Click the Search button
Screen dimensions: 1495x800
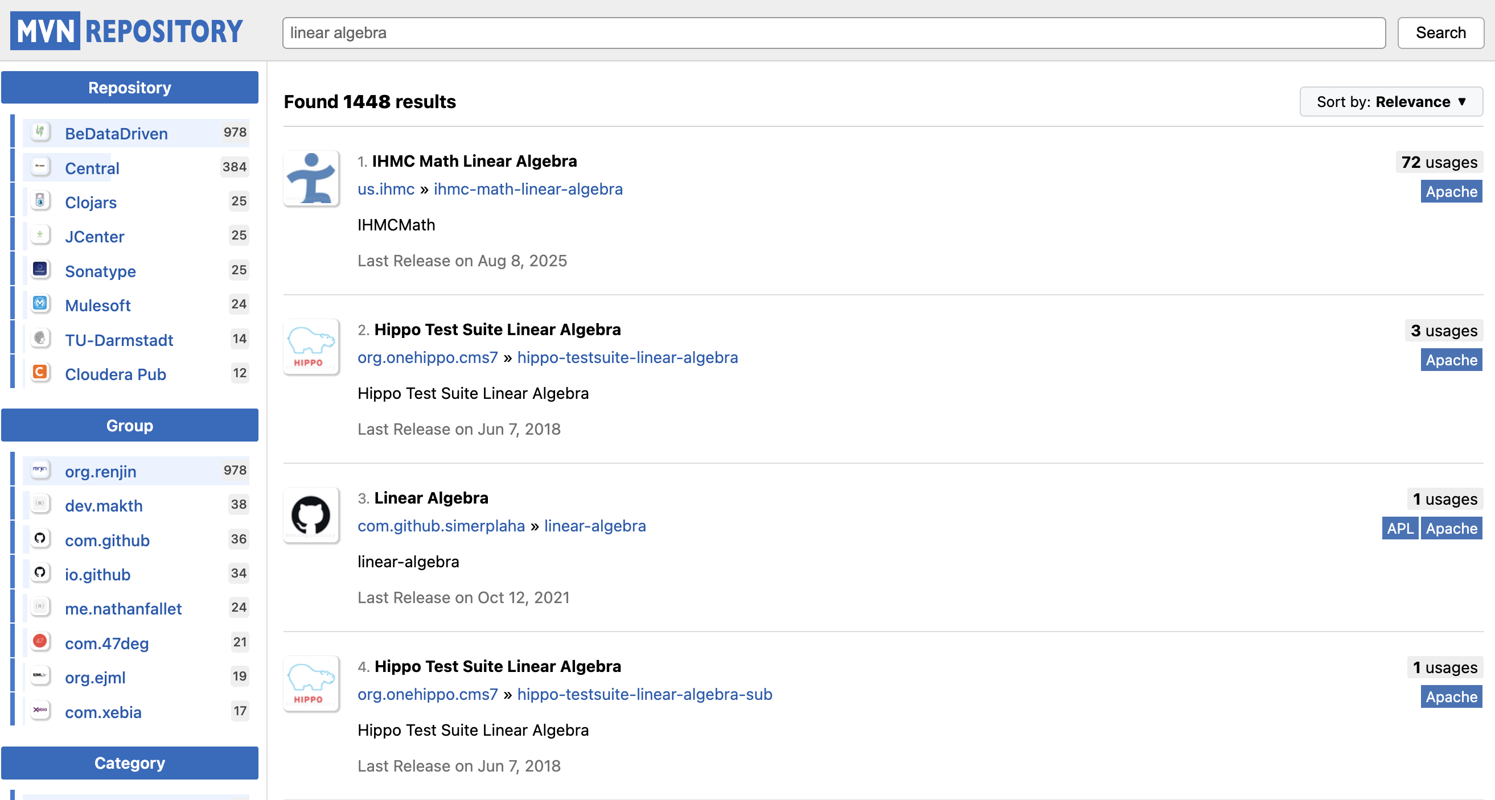click(x=1441, y=32)
